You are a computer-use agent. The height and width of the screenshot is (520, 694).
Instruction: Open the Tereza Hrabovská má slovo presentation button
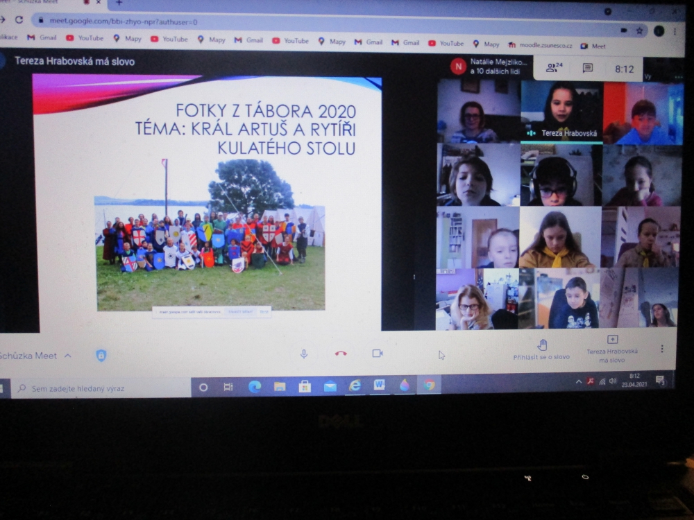coord(612,349)
